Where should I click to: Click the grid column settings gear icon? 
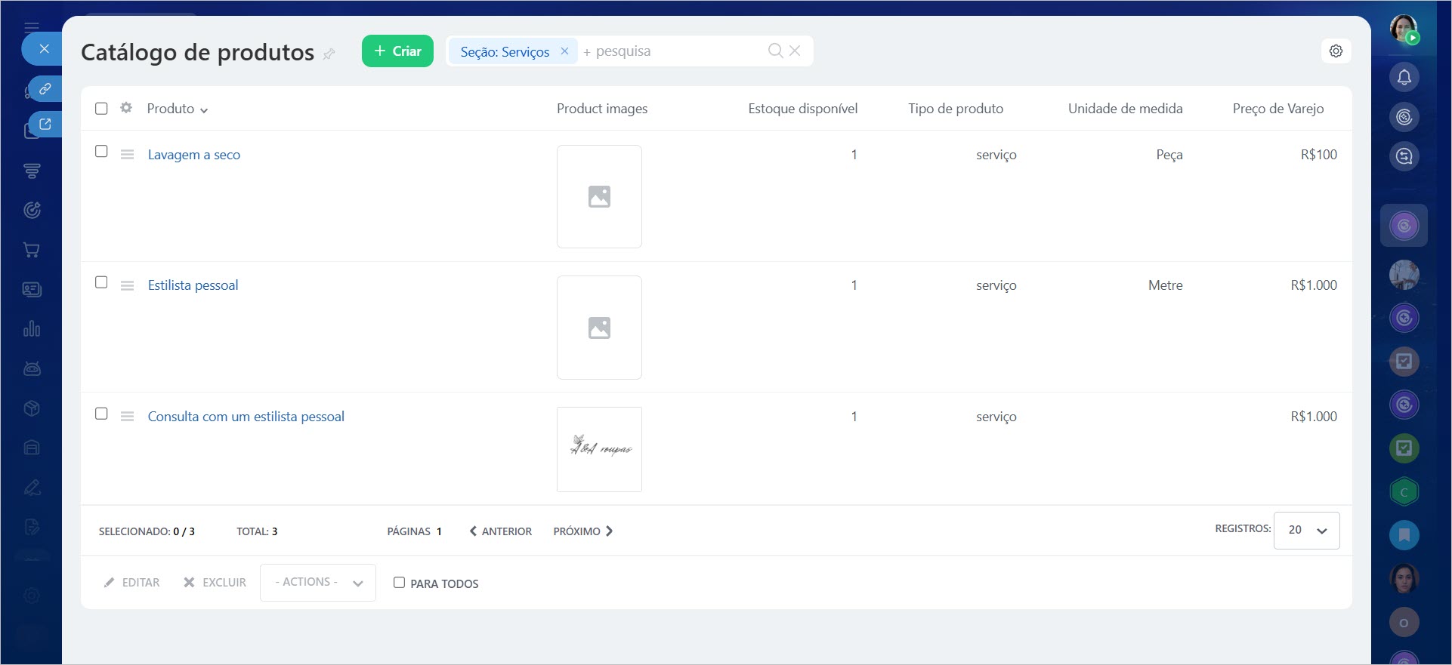[x=126, y=108]
